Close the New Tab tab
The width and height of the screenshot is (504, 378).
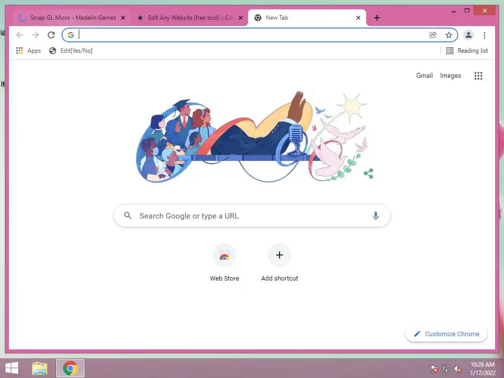358,18
